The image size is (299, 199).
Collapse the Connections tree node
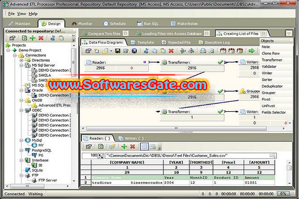15,55
